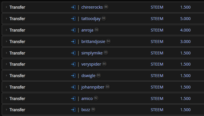
Task: Click incoming transfer icon beside bozz
Action: (x=73, y=110)
